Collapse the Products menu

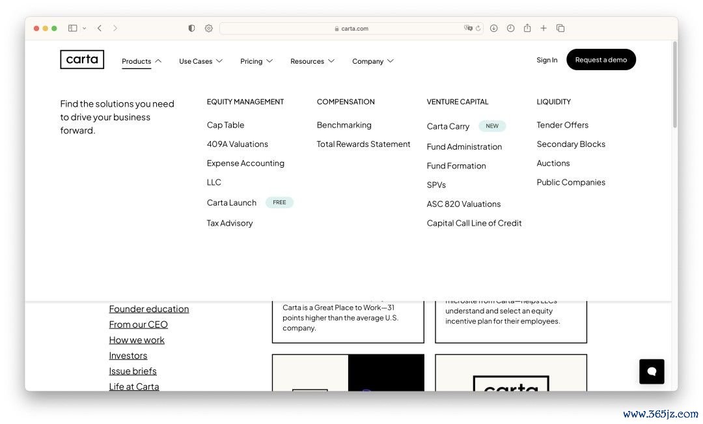point(141,61)
